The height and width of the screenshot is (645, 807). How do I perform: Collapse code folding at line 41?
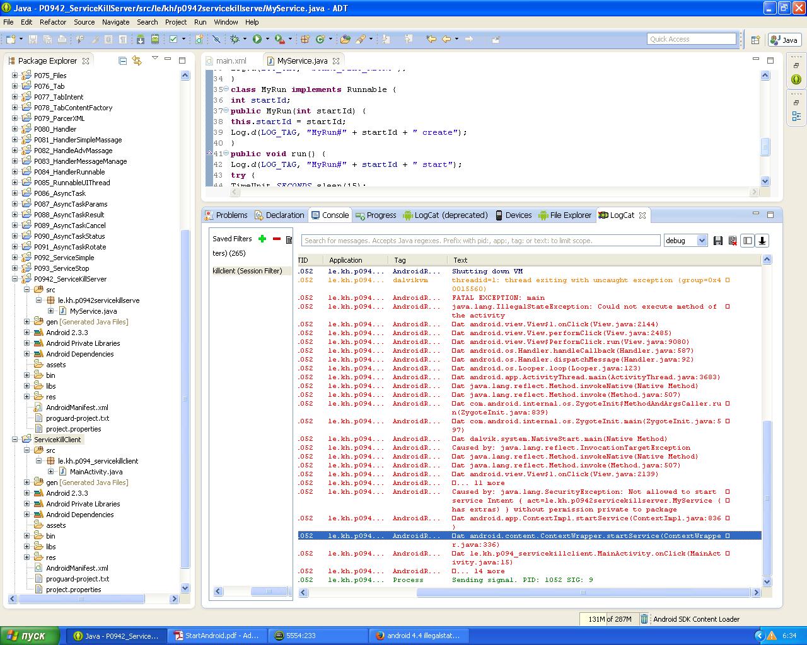(x=226, y=153)
